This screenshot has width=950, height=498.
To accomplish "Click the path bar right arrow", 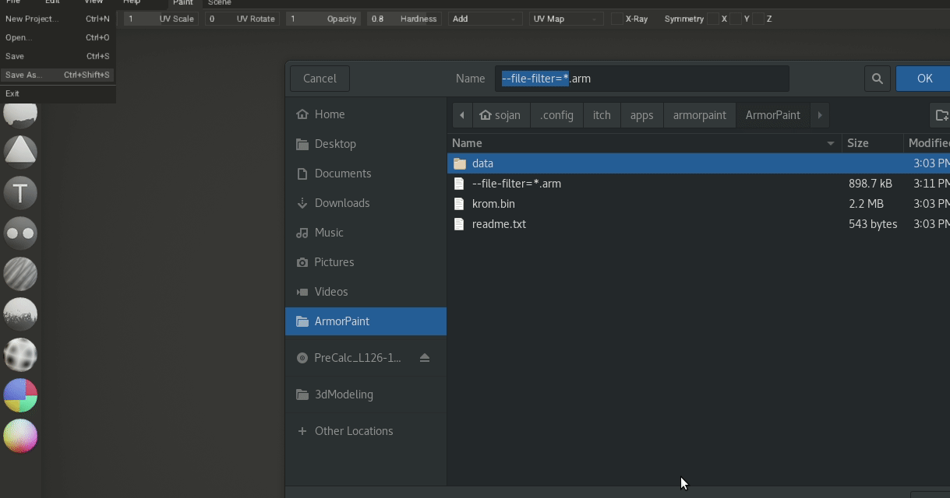I will point(820,115).
